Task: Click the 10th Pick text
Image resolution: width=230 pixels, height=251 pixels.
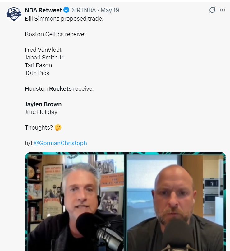Action: point(37,73)
